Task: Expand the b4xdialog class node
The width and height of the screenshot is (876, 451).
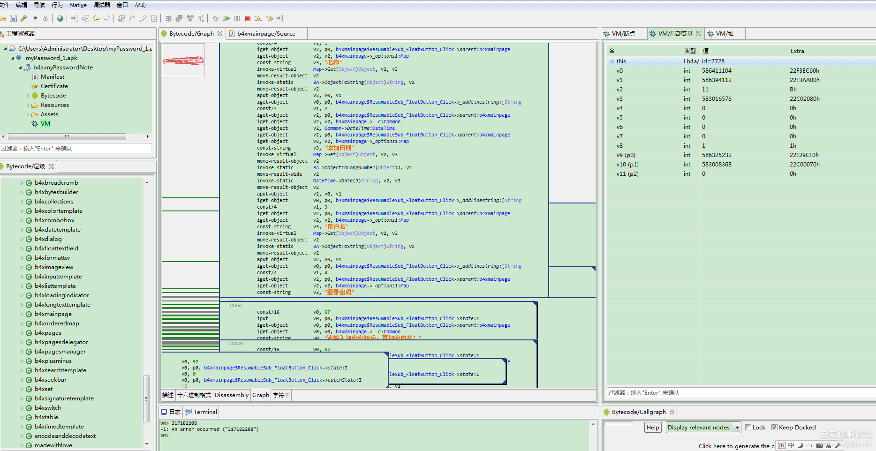Action: coord(22,239)
